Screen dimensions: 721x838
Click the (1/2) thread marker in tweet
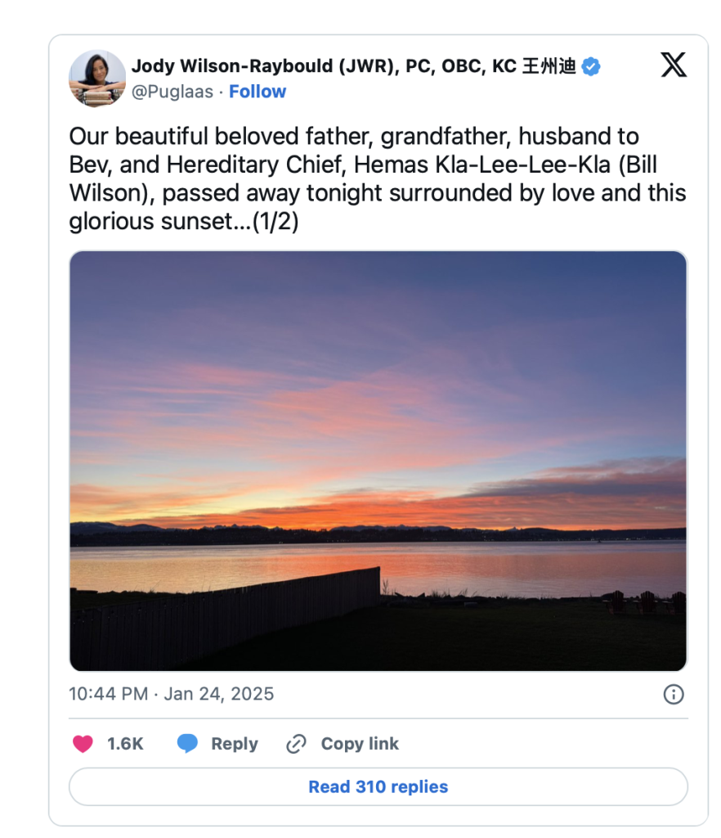tap(275, 222)
